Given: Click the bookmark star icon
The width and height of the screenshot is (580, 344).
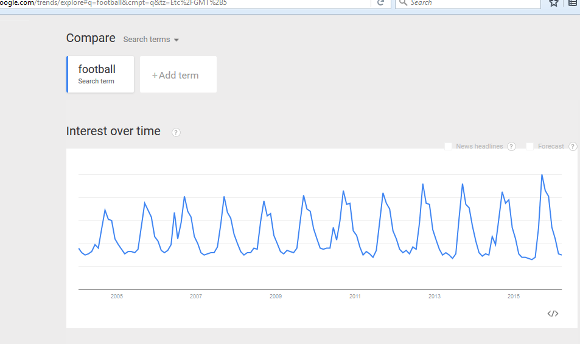Looking at the screenshot, I should pos(553,3).
